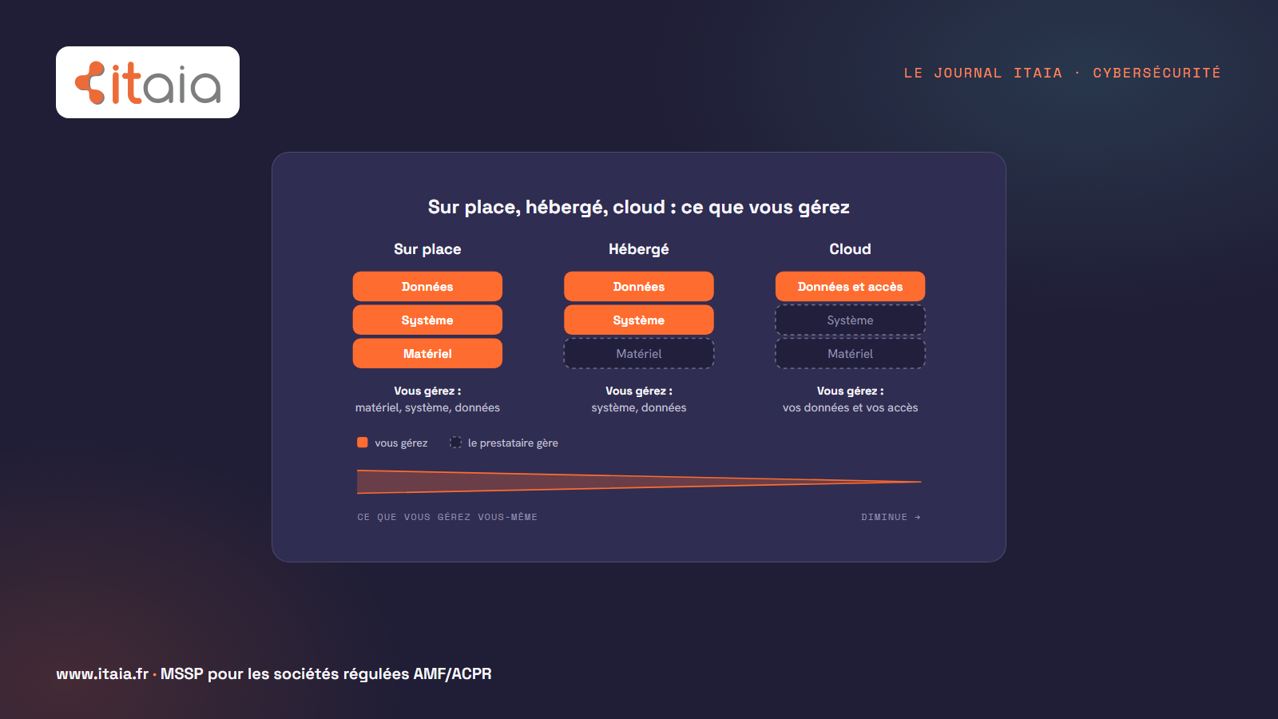Click the text 'matériel, système, données'
This screenshot has height=719, width=1278.
(427, 408)
